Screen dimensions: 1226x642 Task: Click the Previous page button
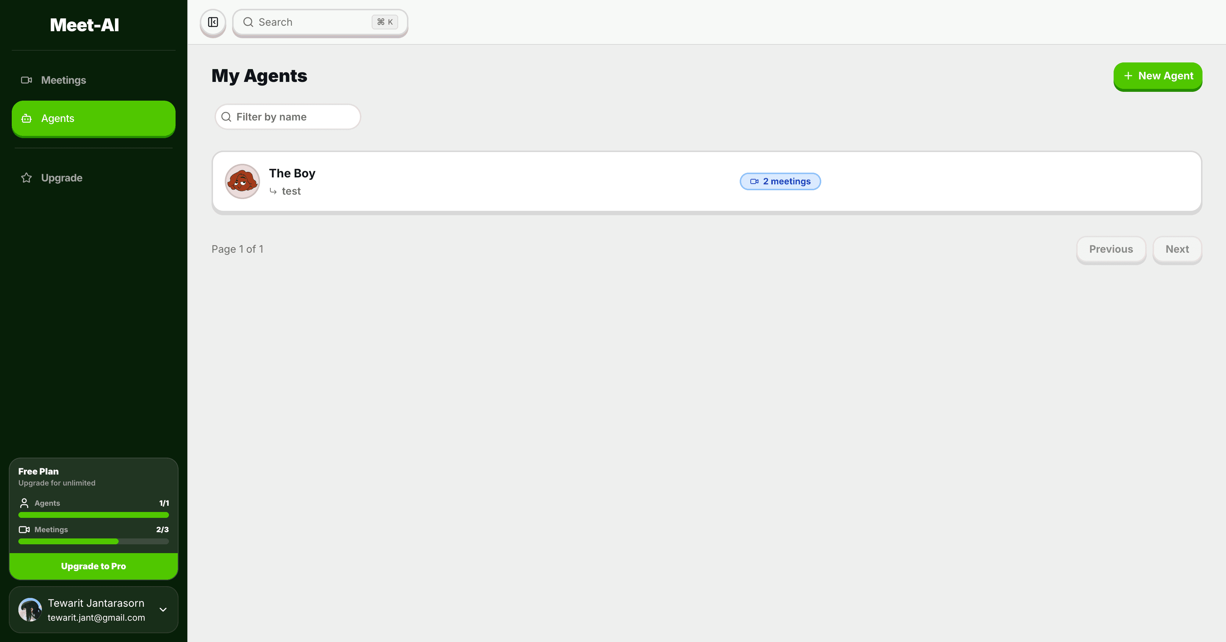click(x=1111, y=249)
